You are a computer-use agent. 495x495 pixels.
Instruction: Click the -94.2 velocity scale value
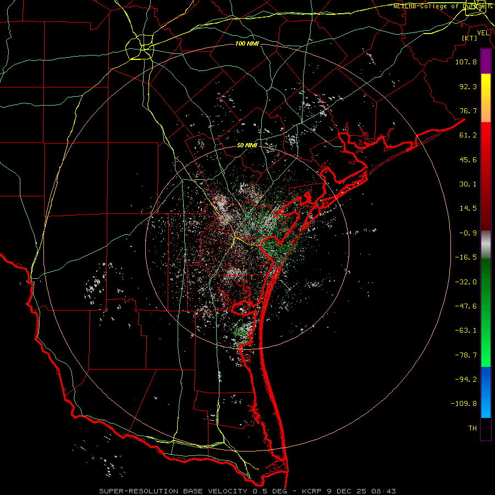[x=466, y=380]
